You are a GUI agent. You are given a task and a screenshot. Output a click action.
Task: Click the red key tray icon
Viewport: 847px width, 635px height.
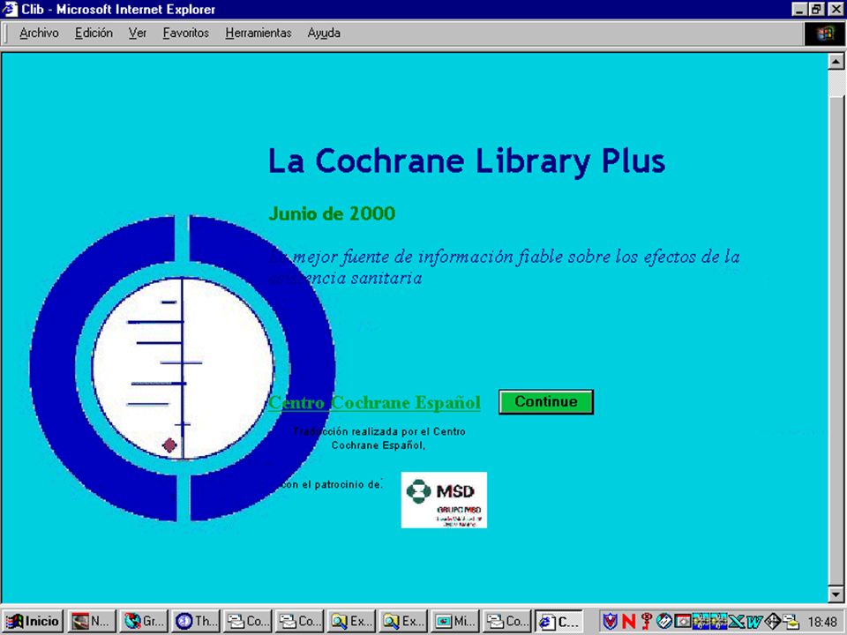tap(646, 621)
